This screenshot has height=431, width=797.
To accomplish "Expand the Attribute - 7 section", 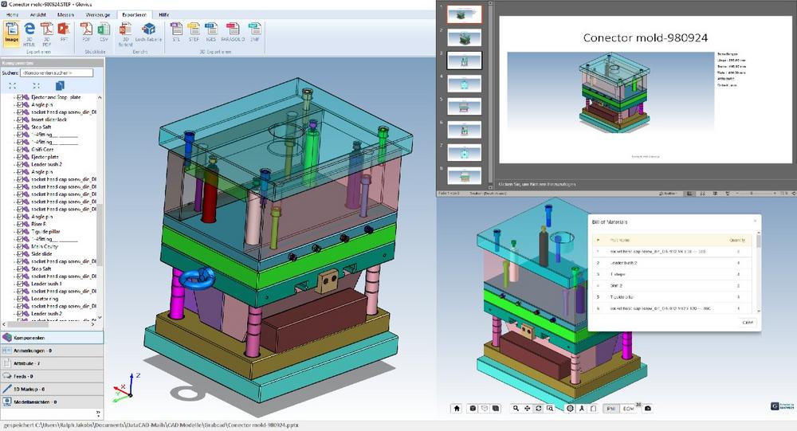I will [52, 363].
